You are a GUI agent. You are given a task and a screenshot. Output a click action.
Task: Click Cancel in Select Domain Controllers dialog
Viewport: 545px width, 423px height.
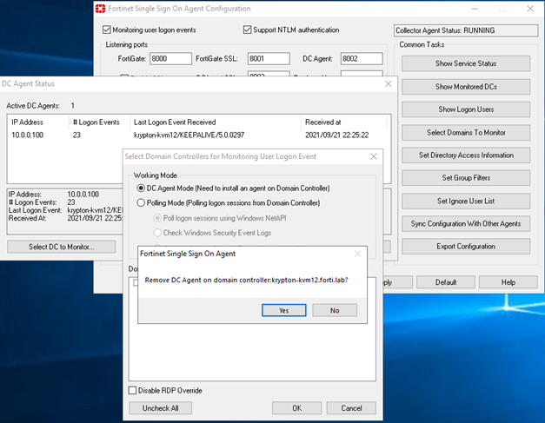pos(351,408)
